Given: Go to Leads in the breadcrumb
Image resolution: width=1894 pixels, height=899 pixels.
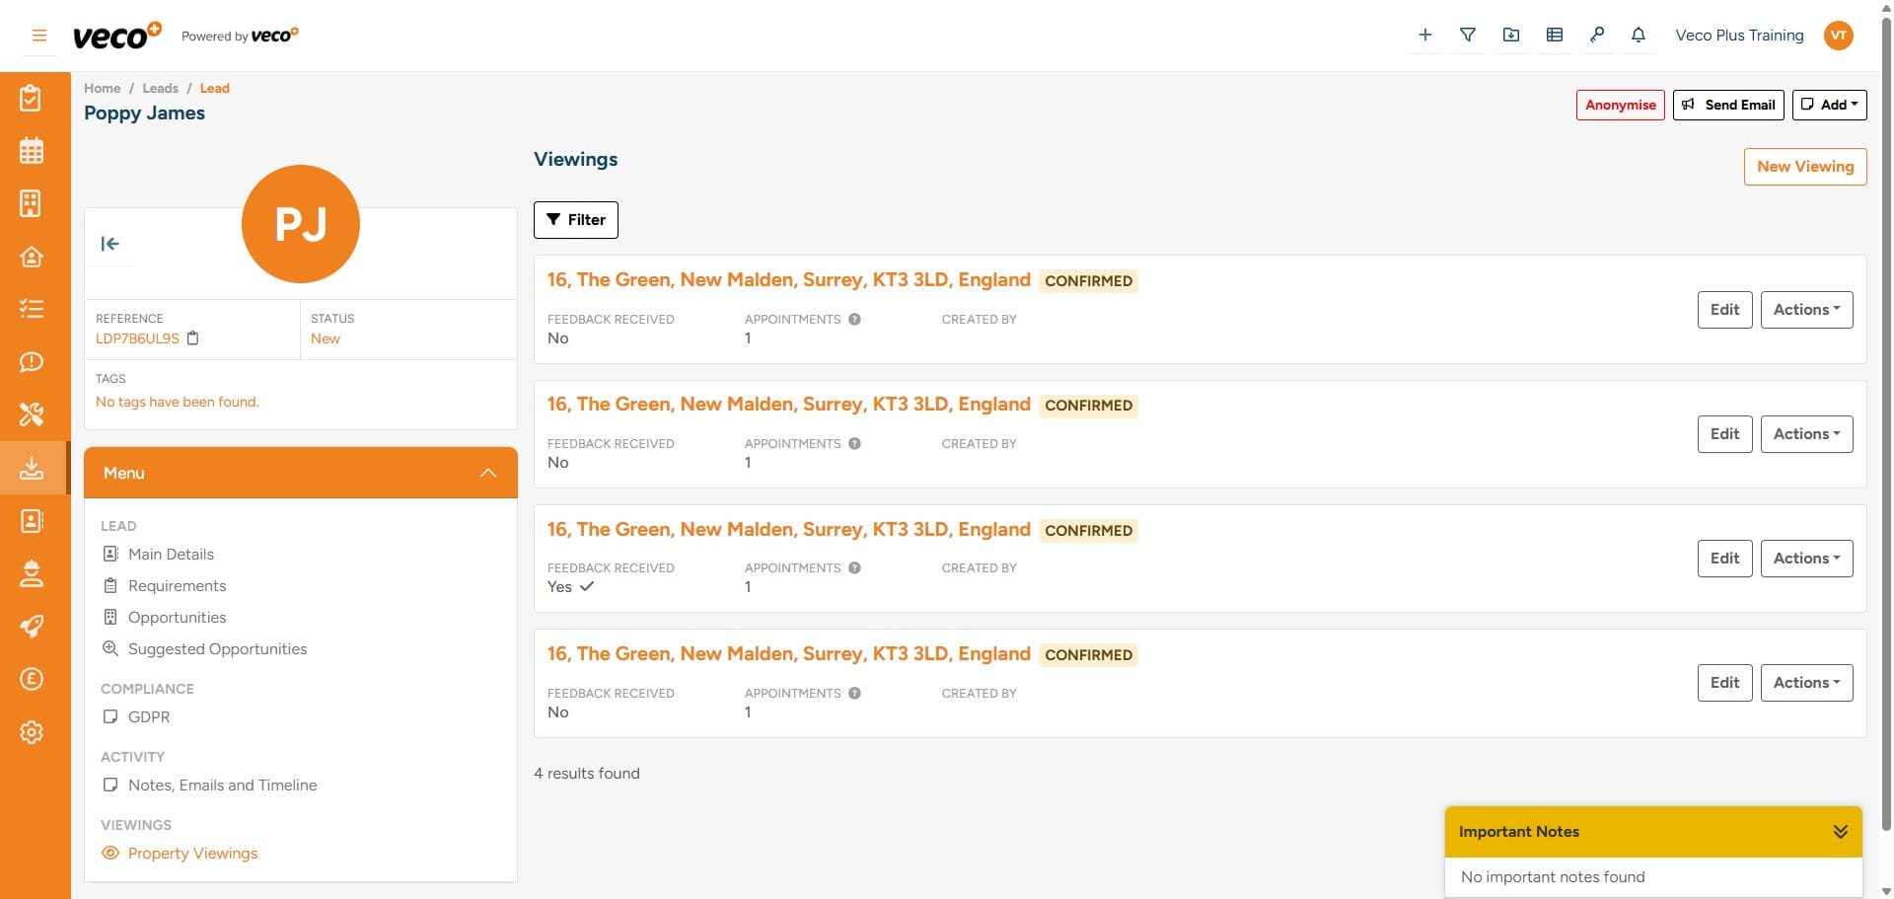Looking at the screenshot, I should (160, 88).
